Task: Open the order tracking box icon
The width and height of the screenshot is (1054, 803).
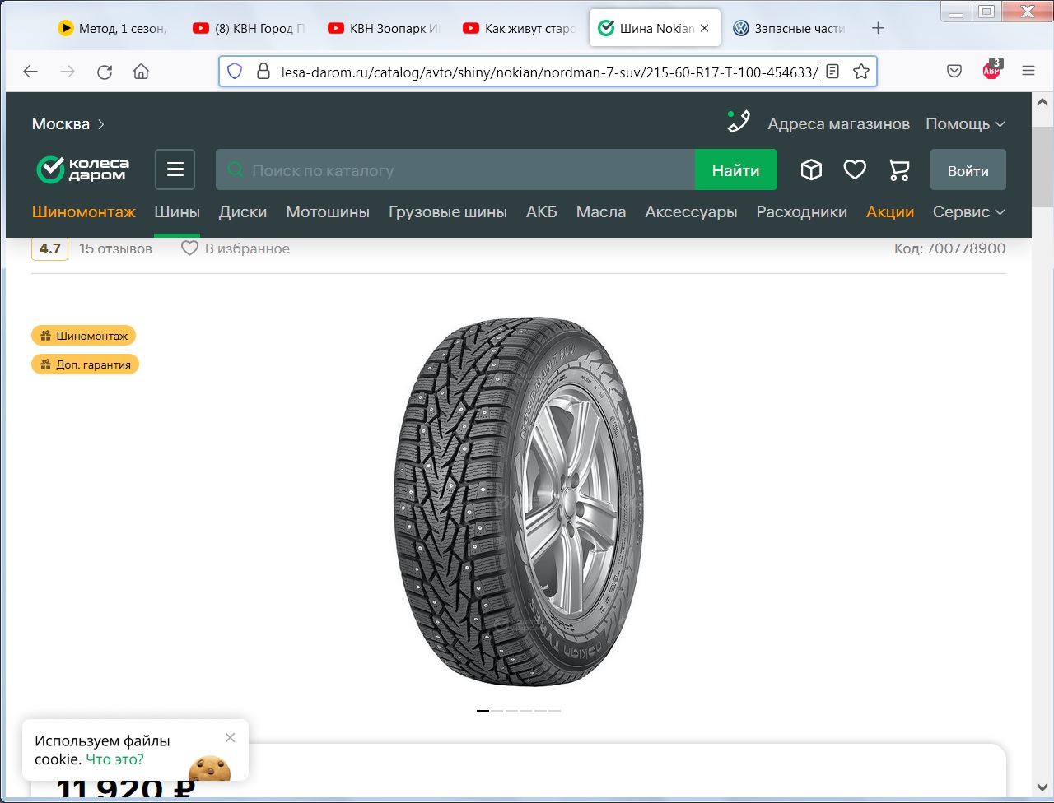Action: (811, 169)
